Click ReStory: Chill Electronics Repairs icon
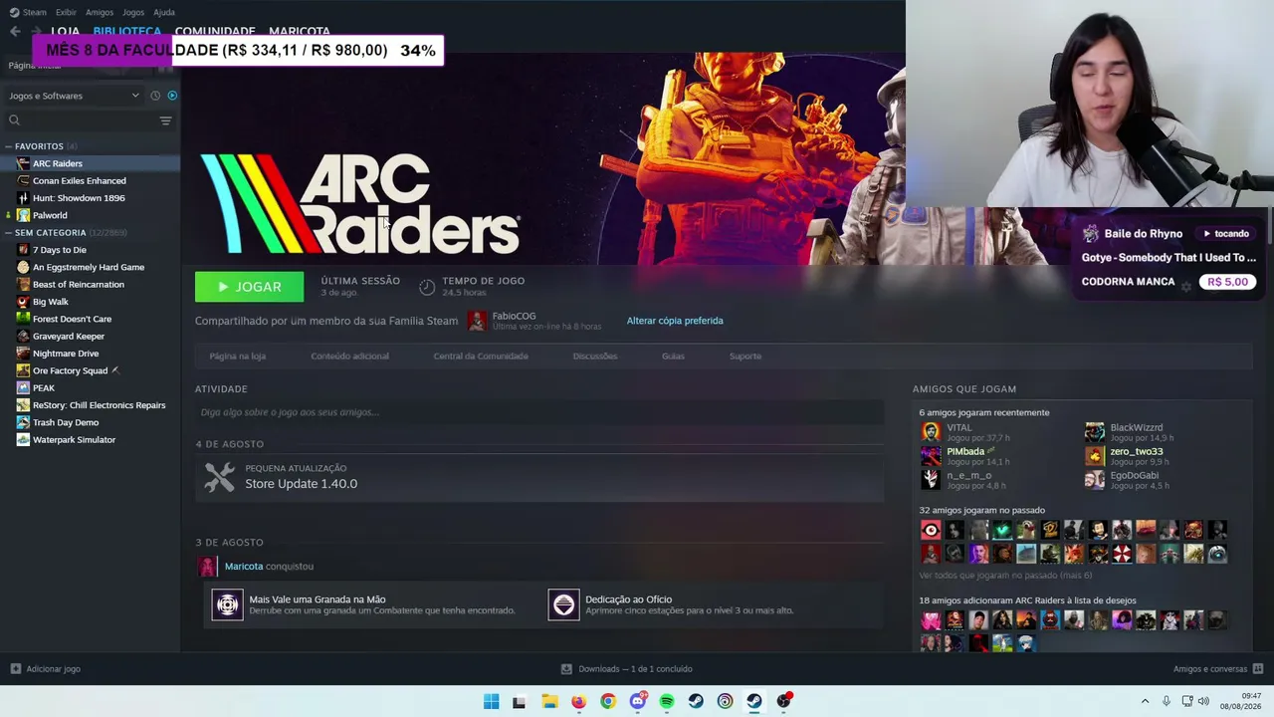 (24, 405)
